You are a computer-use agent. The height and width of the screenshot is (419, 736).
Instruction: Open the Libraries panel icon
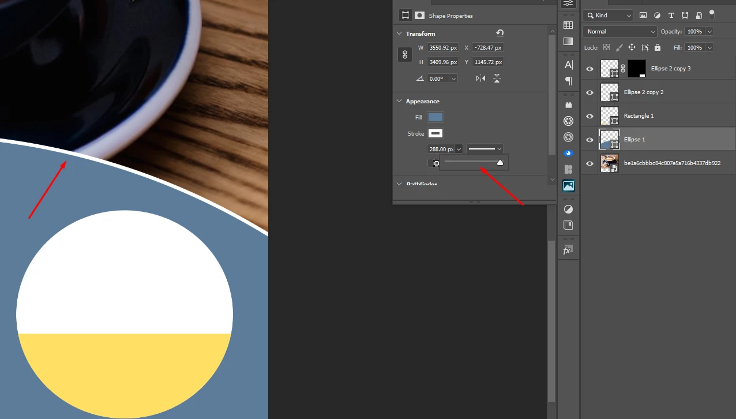(568, 225)
